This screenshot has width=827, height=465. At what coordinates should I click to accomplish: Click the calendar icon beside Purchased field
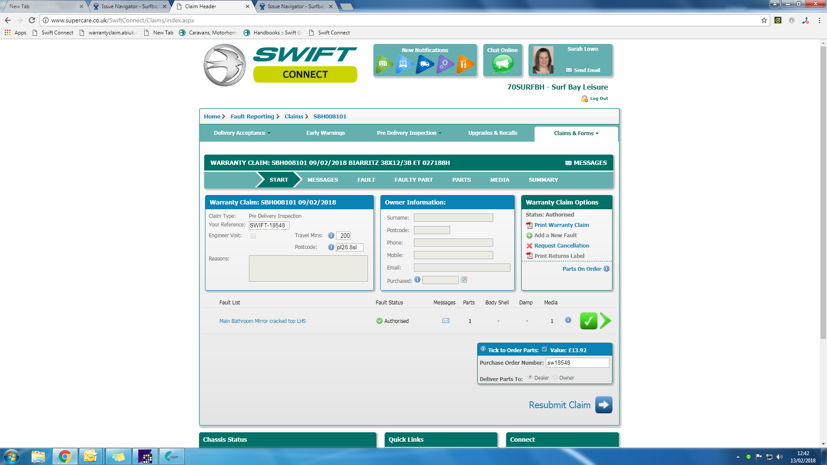click(464, 280)
